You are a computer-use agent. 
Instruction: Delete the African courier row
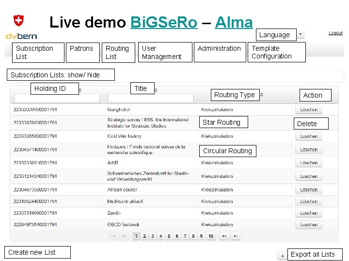tap(309, 190)
